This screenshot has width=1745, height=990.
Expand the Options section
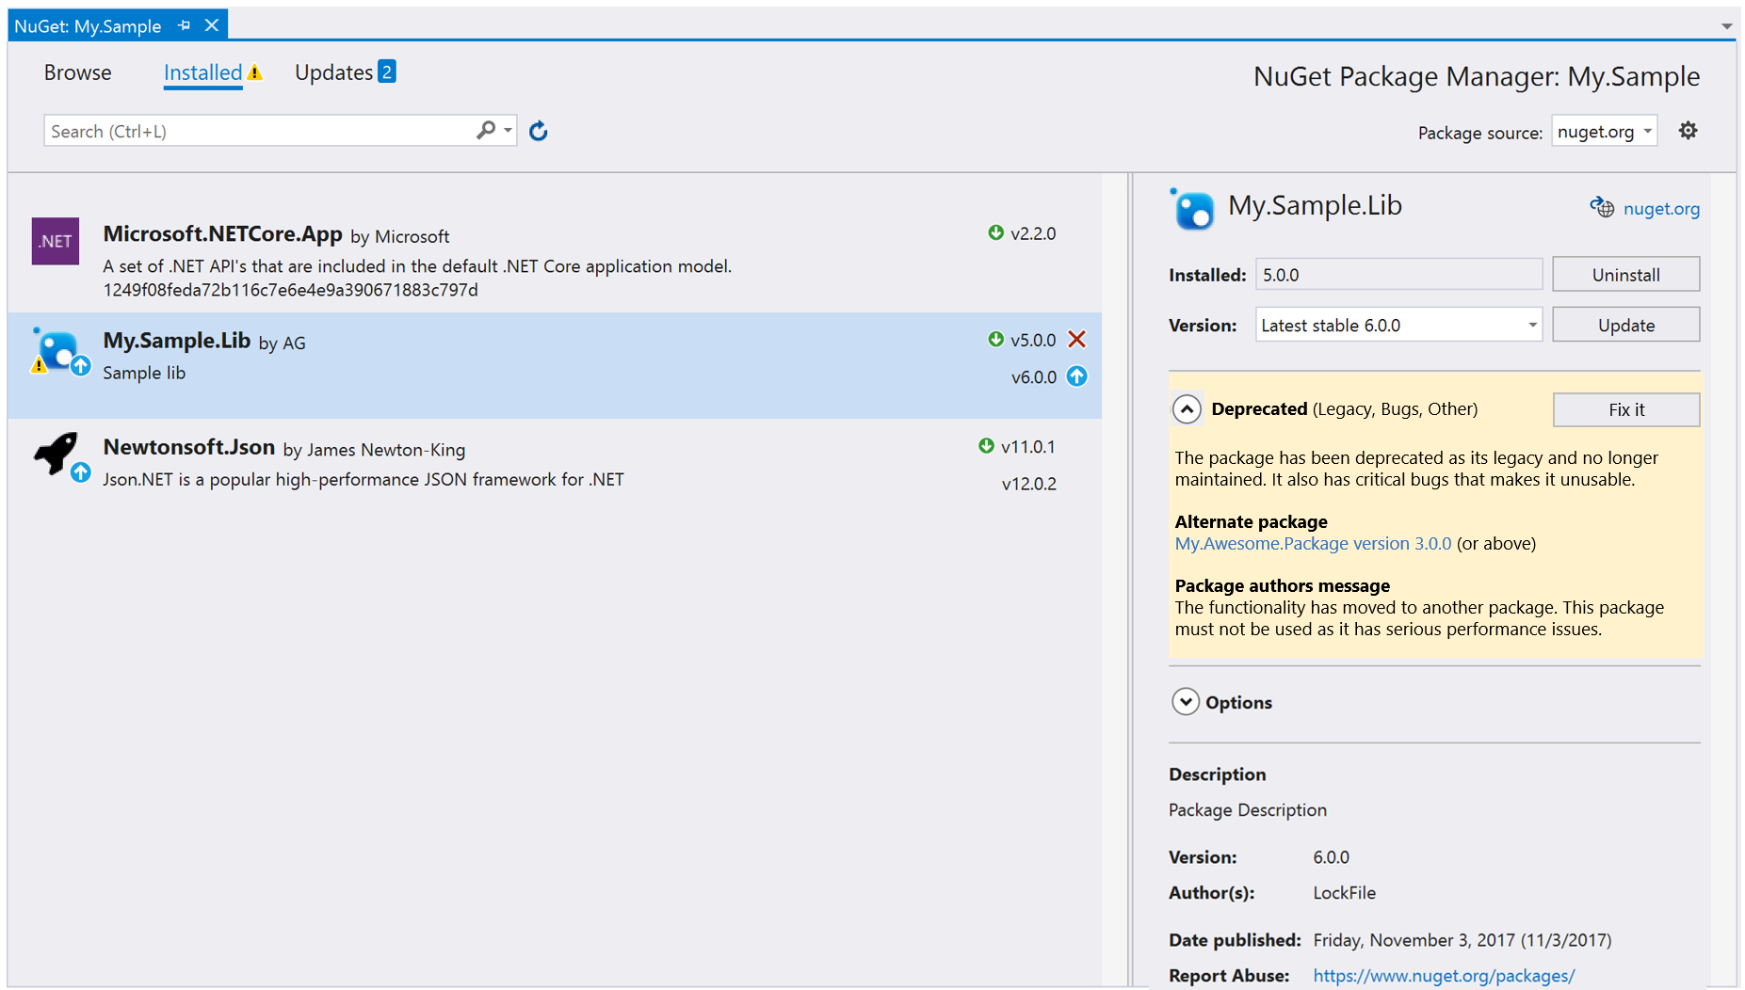pyautogui.click(x=1187, y=702)
